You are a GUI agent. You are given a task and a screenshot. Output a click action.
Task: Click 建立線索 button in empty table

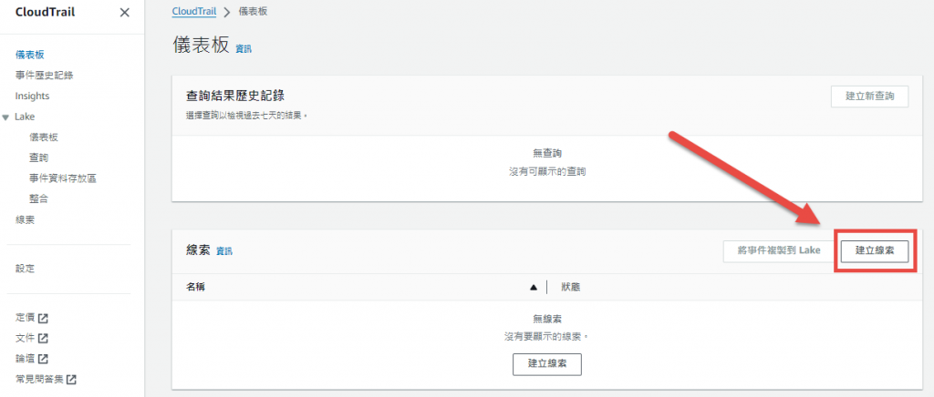[546, 363]
